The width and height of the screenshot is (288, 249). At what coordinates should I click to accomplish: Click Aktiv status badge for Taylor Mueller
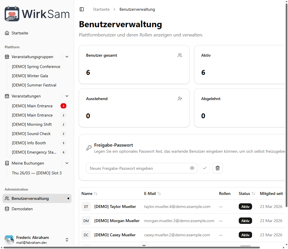click(245, 207)
